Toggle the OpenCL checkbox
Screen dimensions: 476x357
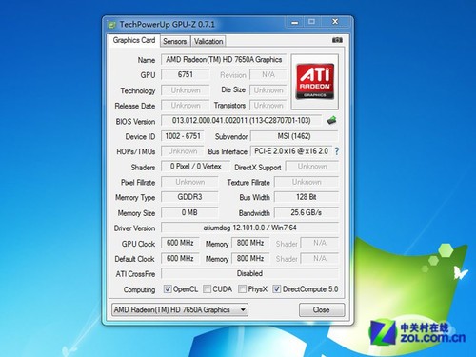pos(168,289)
